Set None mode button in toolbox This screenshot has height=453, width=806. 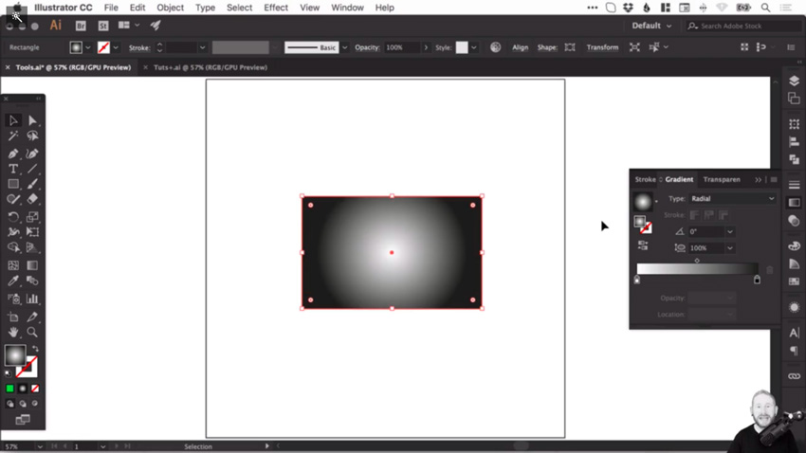[35, 389]
